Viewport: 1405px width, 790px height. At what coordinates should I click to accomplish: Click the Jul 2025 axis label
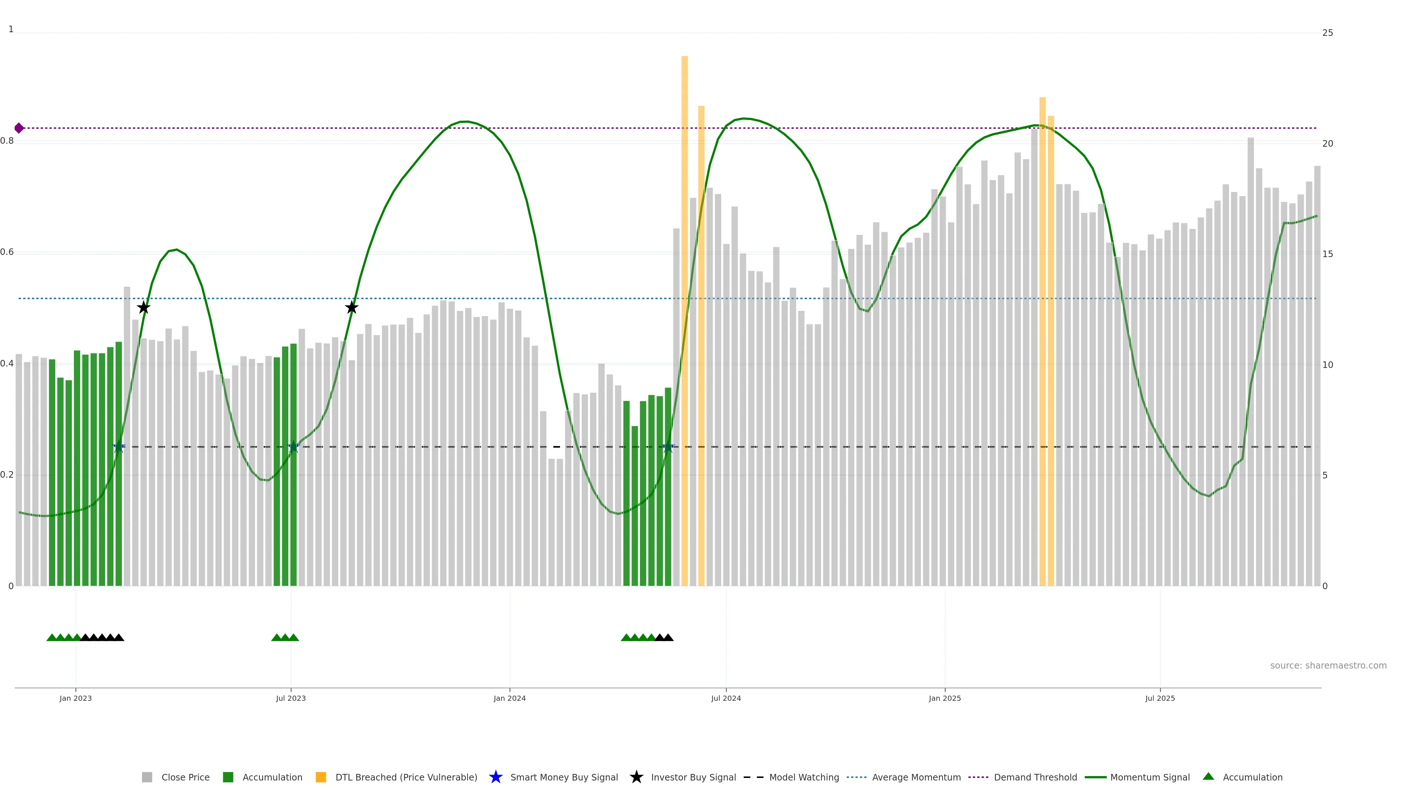1159,698
